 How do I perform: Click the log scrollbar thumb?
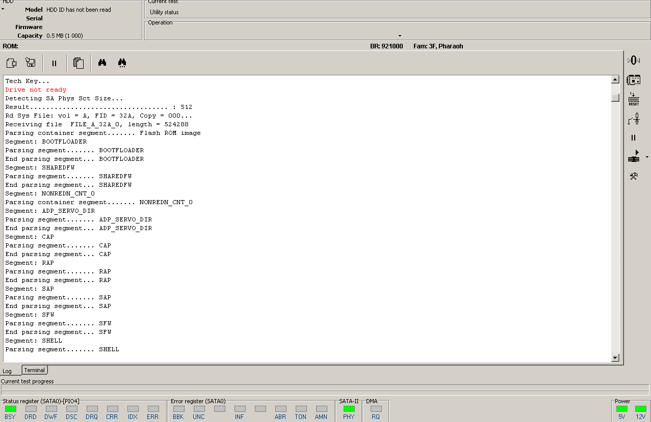click(615, 98)
